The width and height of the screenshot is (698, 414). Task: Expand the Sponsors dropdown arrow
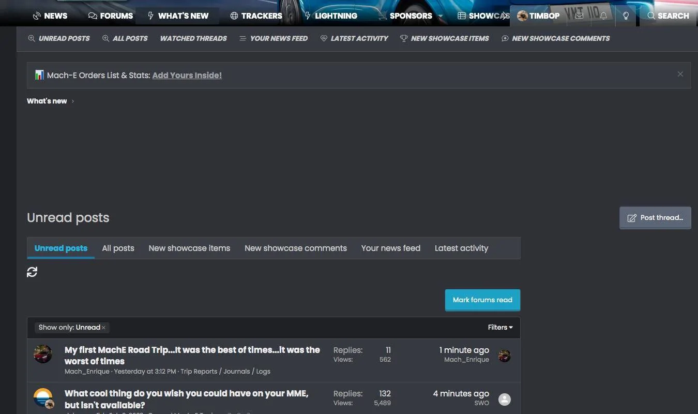coord(441,16)
